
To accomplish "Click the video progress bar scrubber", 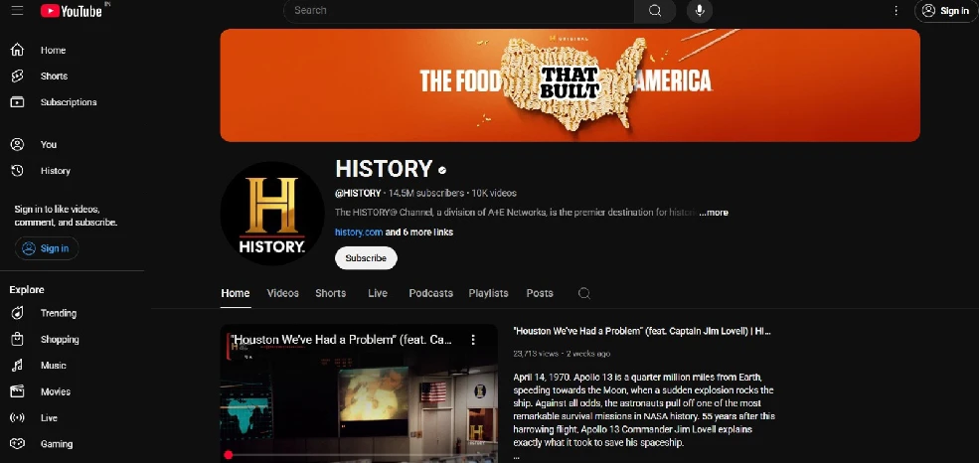I will tap(229, 455).
